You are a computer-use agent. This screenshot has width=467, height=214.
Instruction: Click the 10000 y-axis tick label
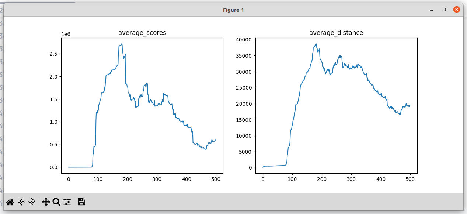click(x=244, y=136)
